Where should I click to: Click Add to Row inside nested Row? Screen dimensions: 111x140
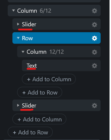[40, 92]
